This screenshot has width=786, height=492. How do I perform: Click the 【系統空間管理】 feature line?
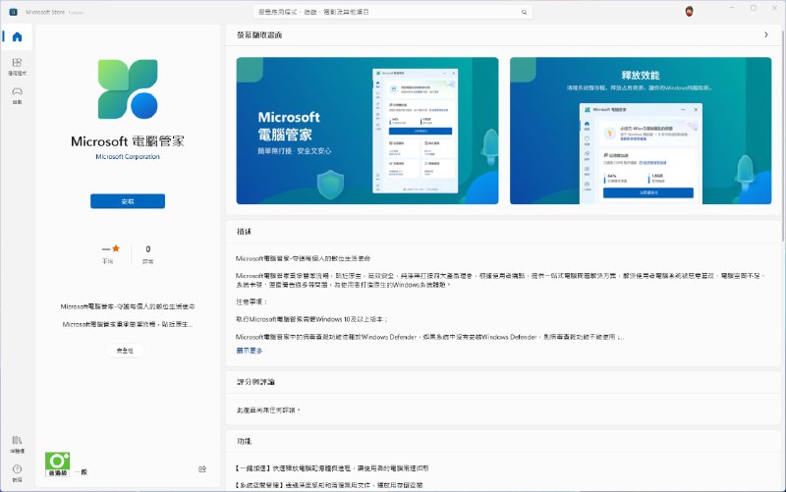(329, 485)
